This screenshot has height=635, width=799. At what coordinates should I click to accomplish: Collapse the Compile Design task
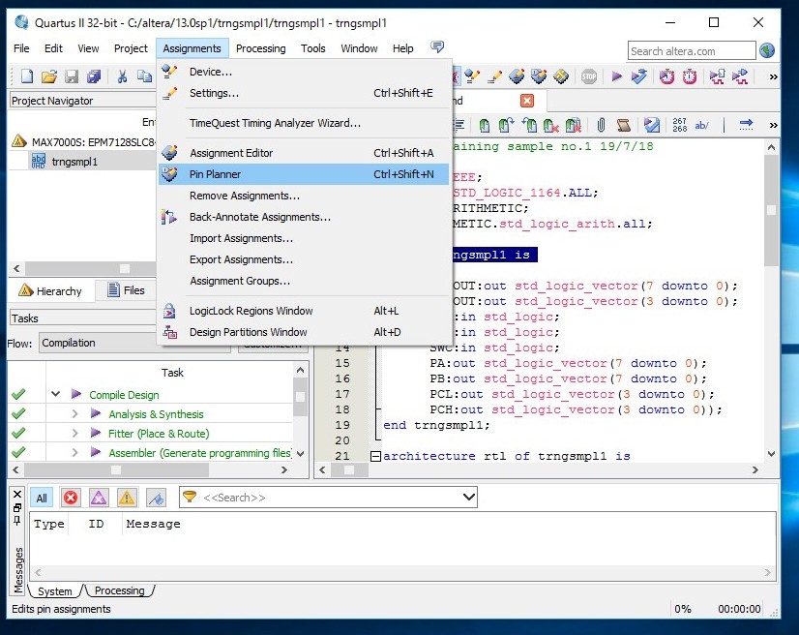point(55,394)
